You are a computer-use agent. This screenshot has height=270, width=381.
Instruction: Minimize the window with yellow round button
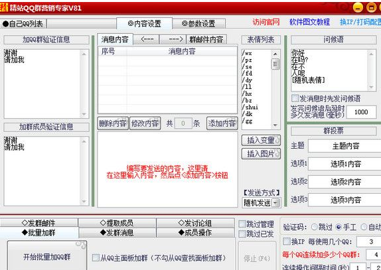tap(358, 7)
